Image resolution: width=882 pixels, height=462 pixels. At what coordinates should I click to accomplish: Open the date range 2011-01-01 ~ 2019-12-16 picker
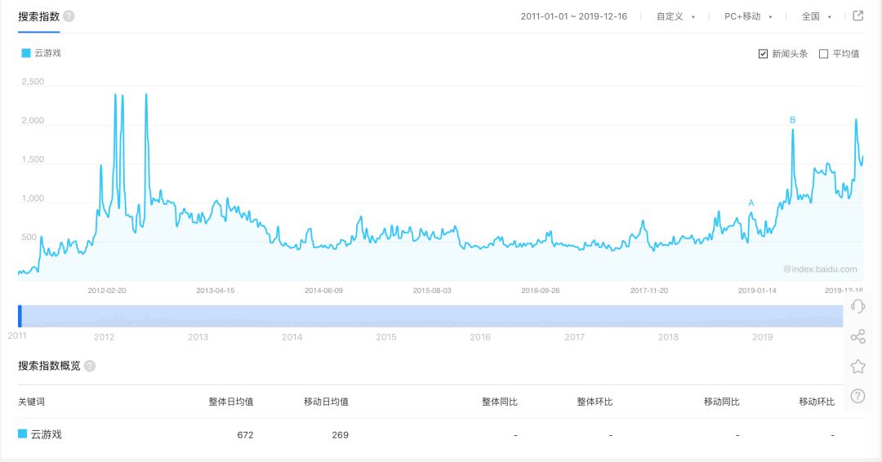[574, 16]
